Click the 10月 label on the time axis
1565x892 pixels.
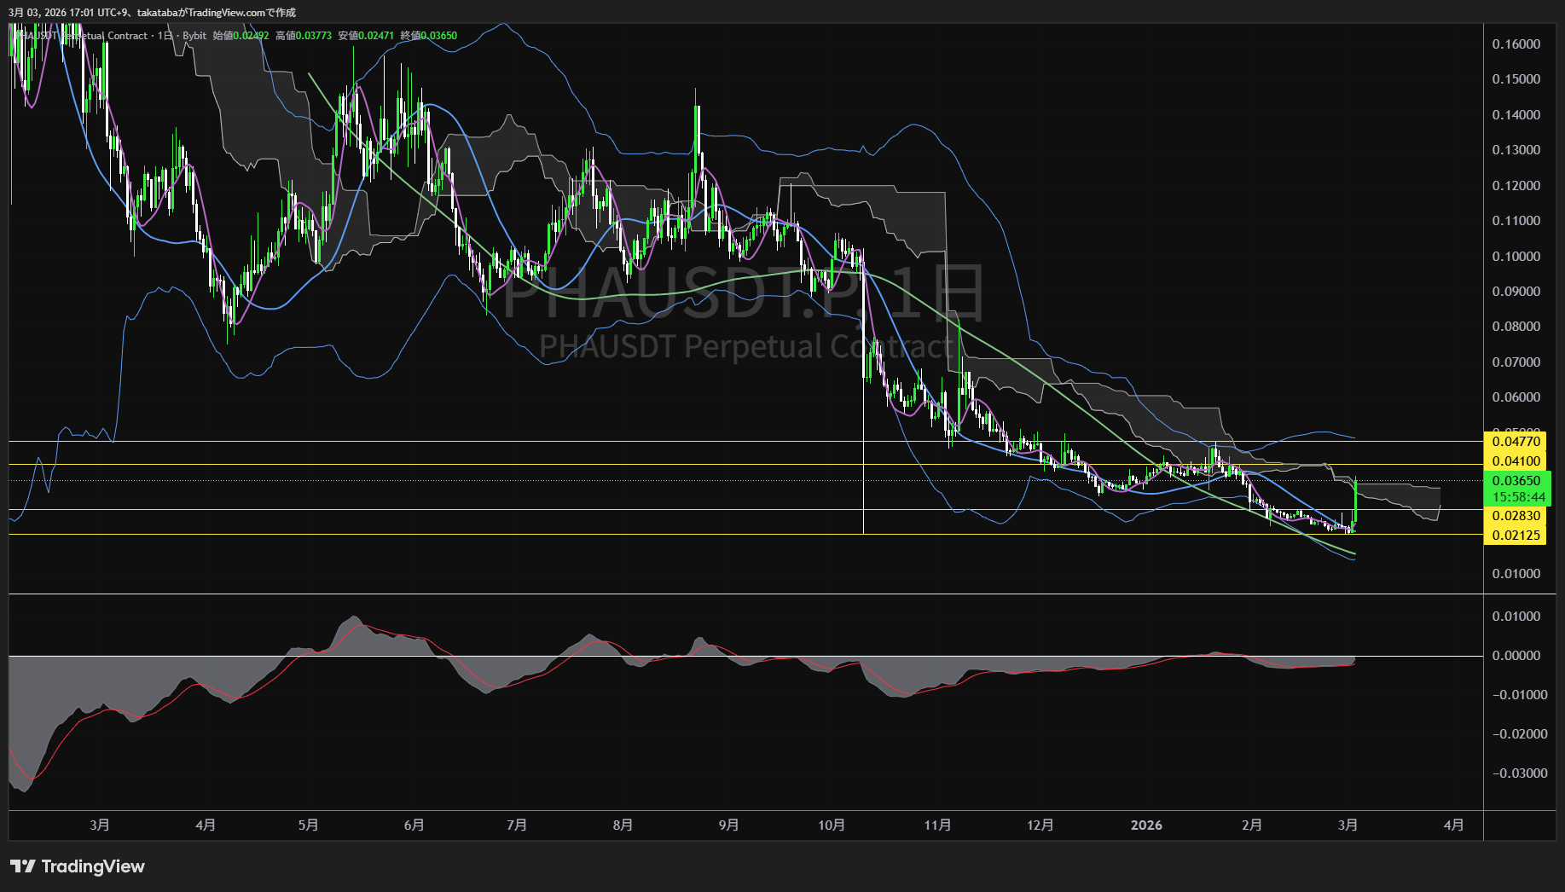[x=831, y=825]
